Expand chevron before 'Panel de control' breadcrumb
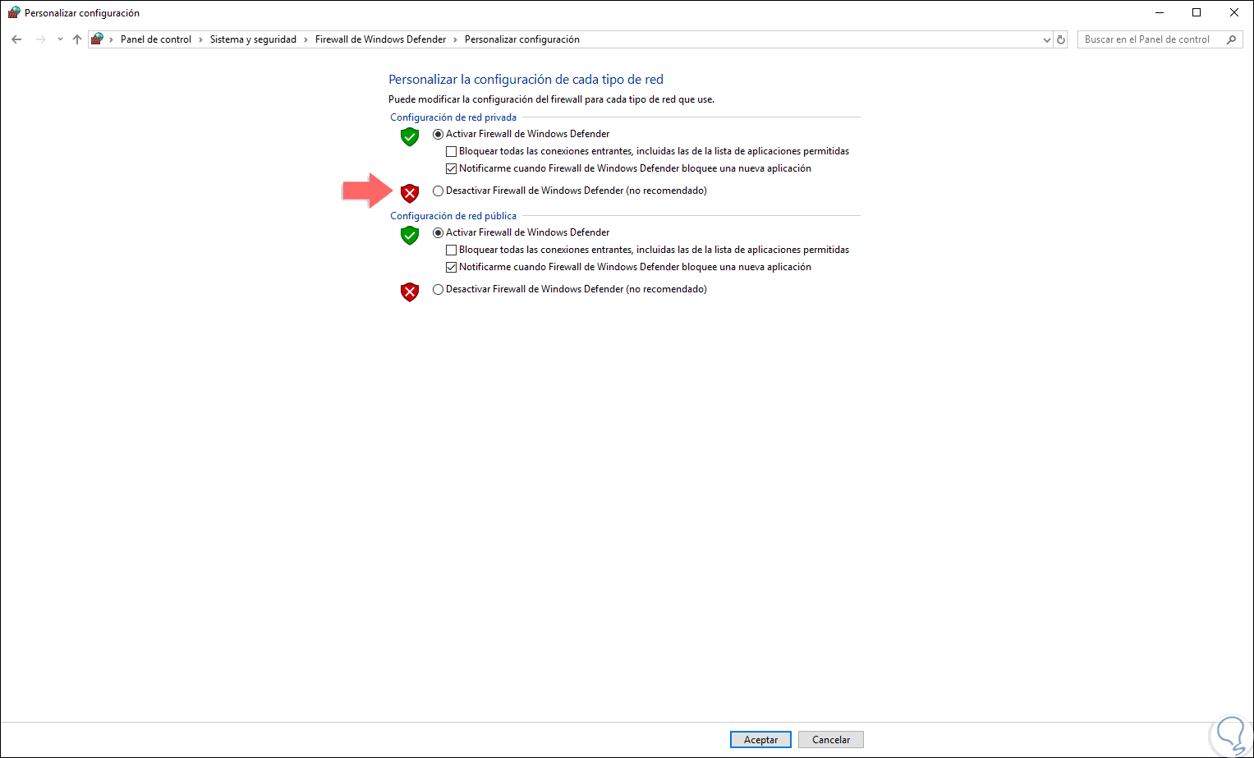 click(112, 39)
